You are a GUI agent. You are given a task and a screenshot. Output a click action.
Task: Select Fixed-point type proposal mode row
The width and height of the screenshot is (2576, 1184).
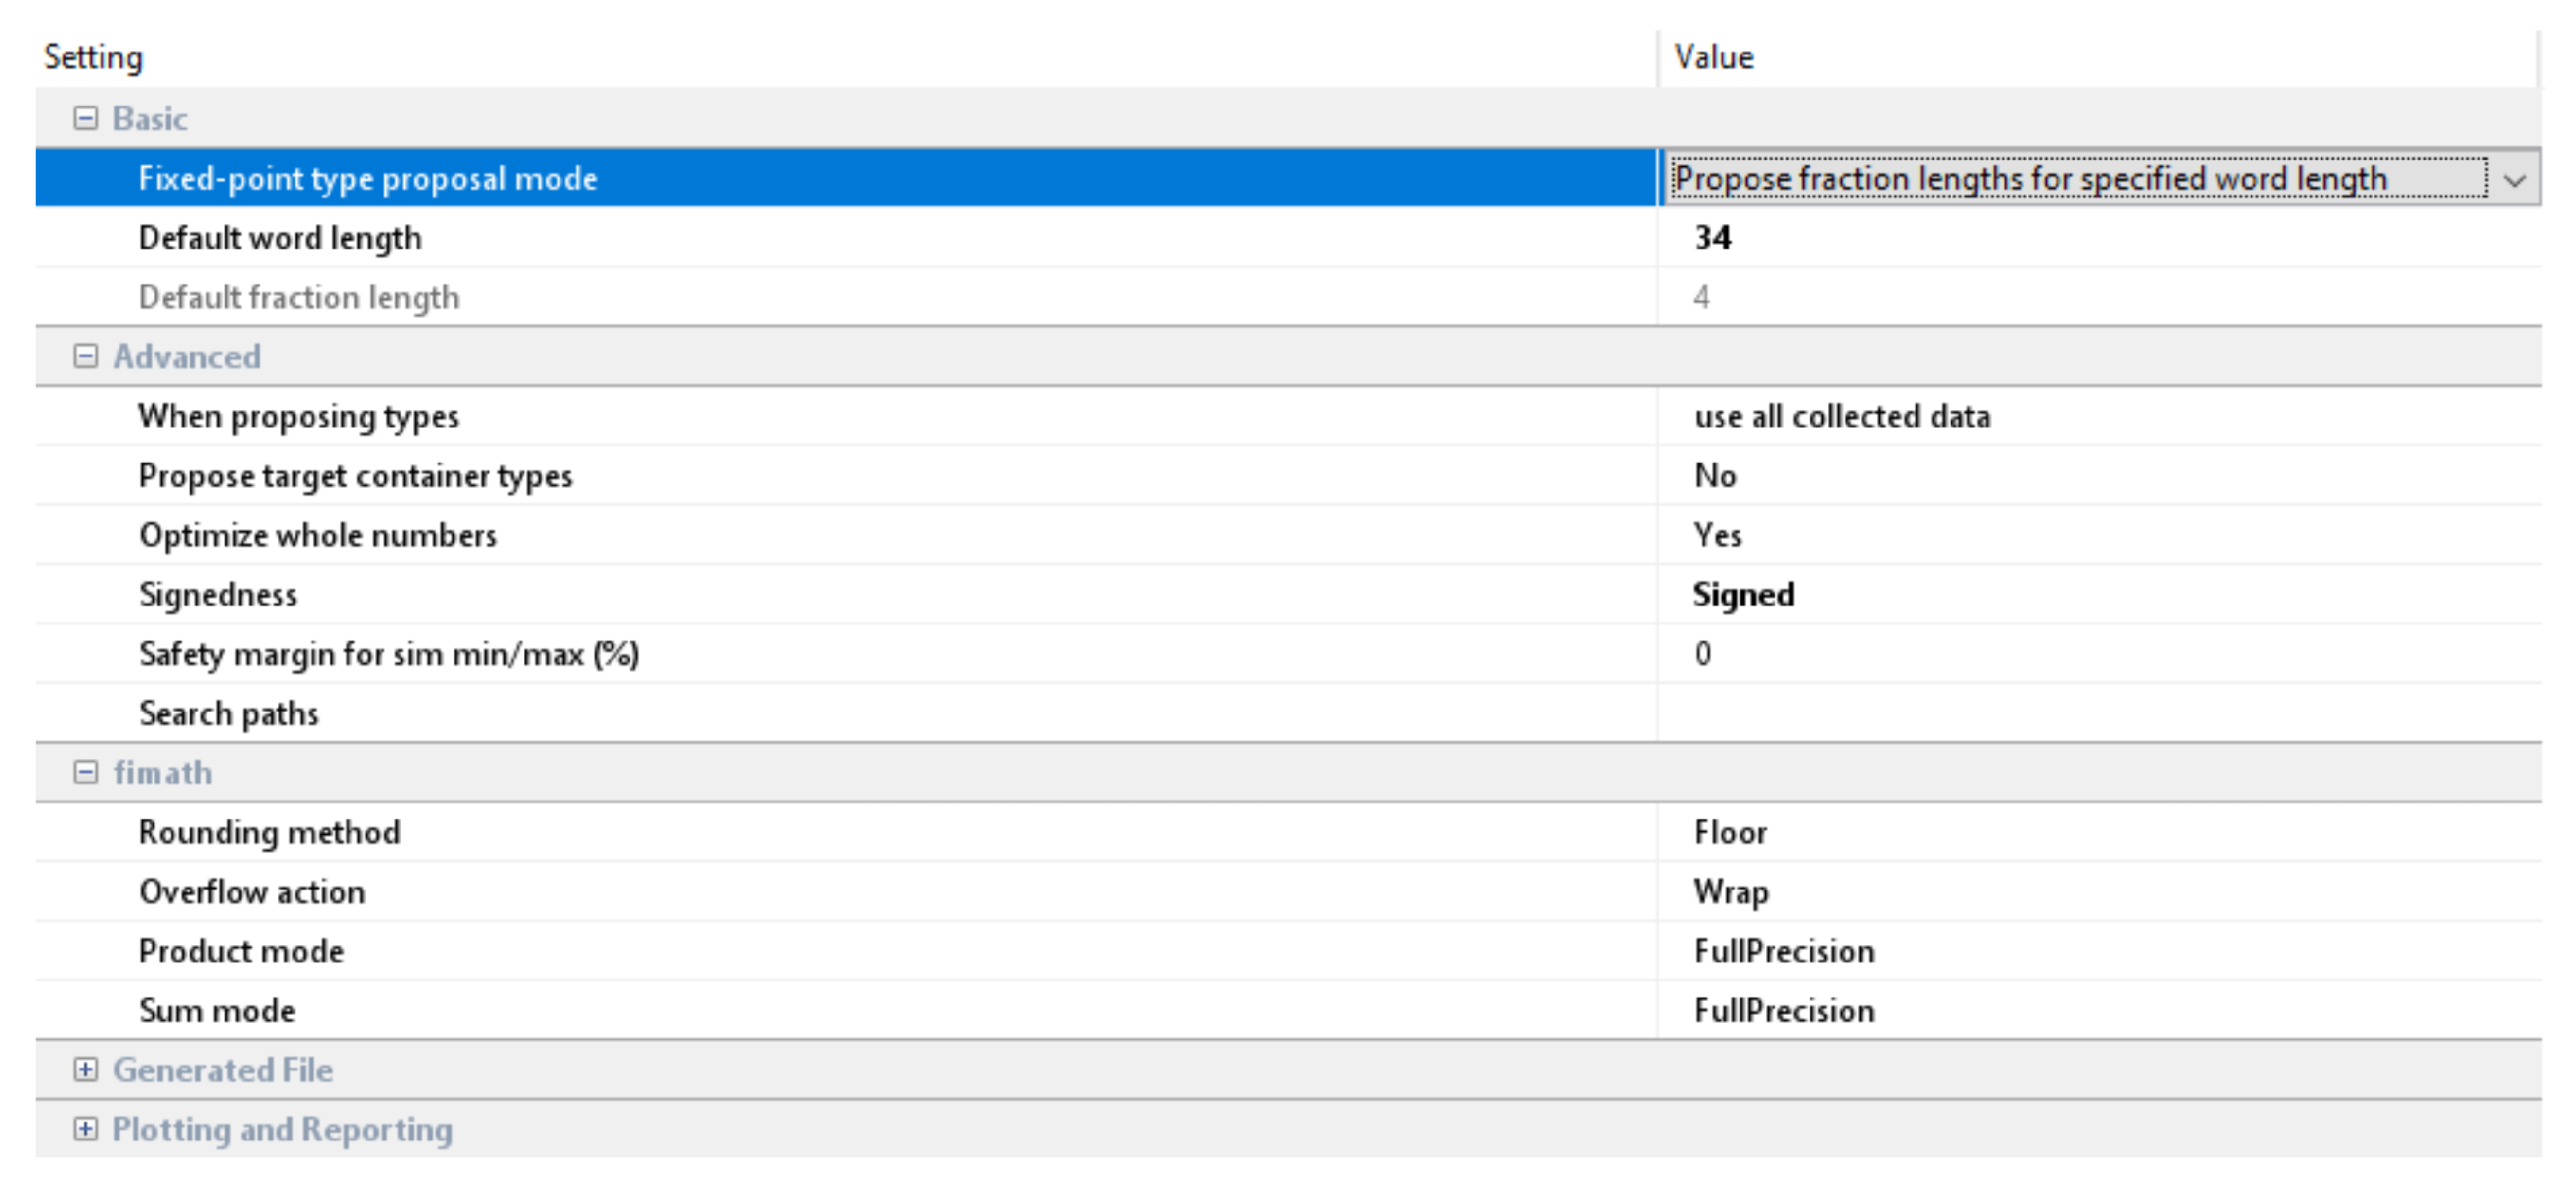pos(367,179)
